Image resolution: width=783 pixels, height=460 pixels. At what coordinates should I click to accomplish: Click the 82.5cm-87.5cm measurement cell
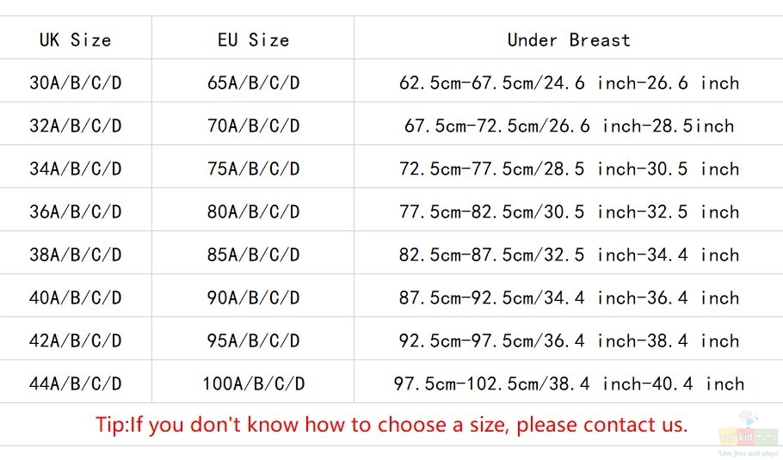coord(569,254)
